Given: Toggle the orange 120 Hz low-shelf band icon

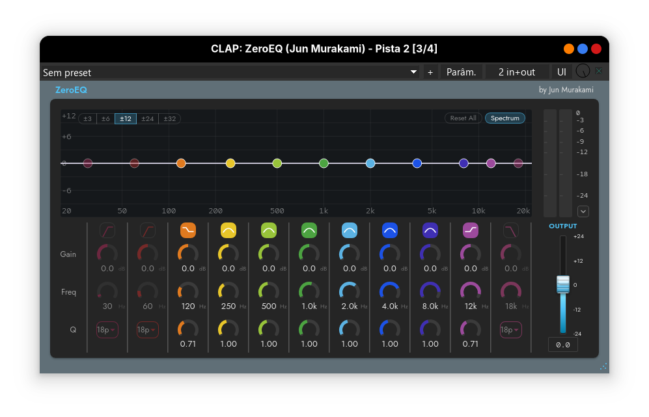Looking at the screenshot, I should (x=188, y=230).
